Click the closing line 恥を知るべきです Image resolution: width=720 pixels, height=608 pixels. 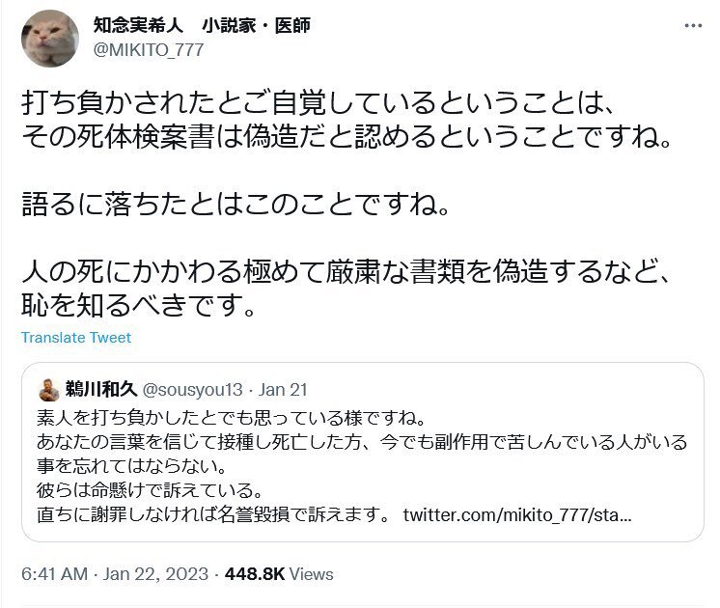(x=138, y=309)
